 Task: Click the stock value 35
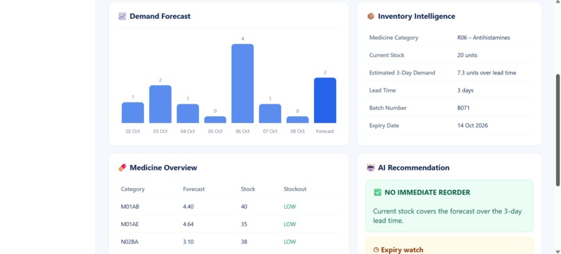[x=244, y=224]
